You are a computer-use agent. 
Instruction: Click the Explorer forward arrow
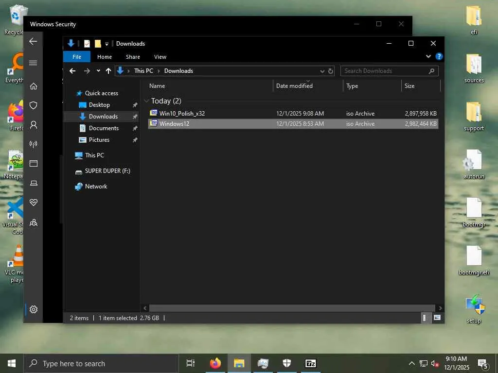87,71
